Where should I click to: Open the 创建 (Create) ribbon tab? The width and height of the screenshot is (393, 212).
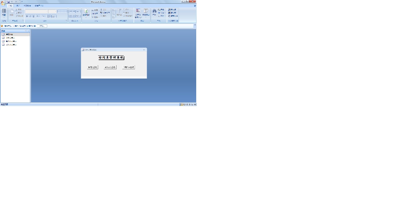[18, 5]
